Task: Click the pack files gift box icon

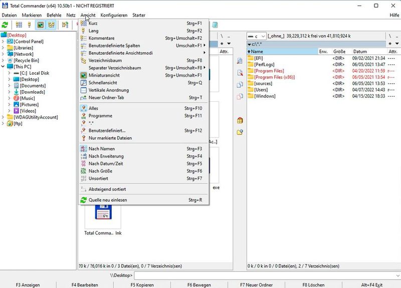Action: click(240, 120)
